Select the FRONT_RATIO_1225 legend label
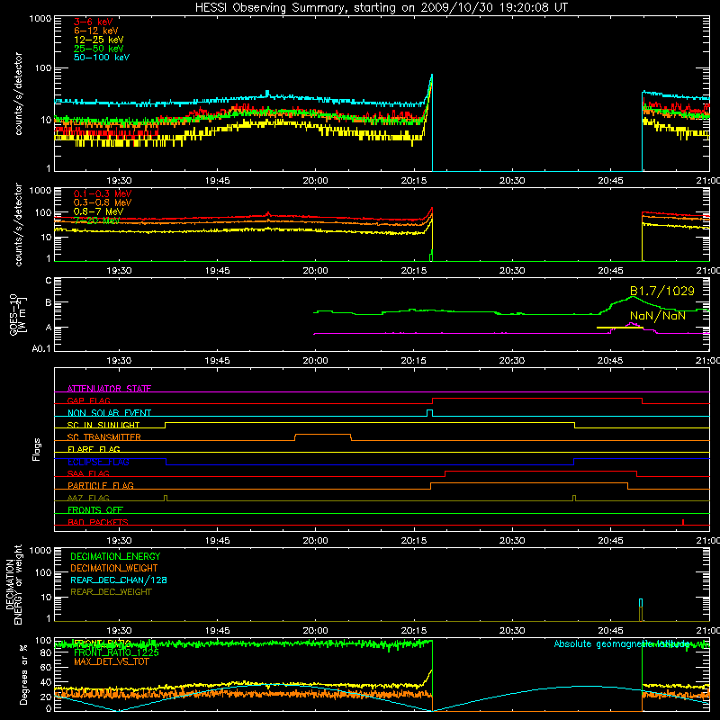 [x=116, y=652]
